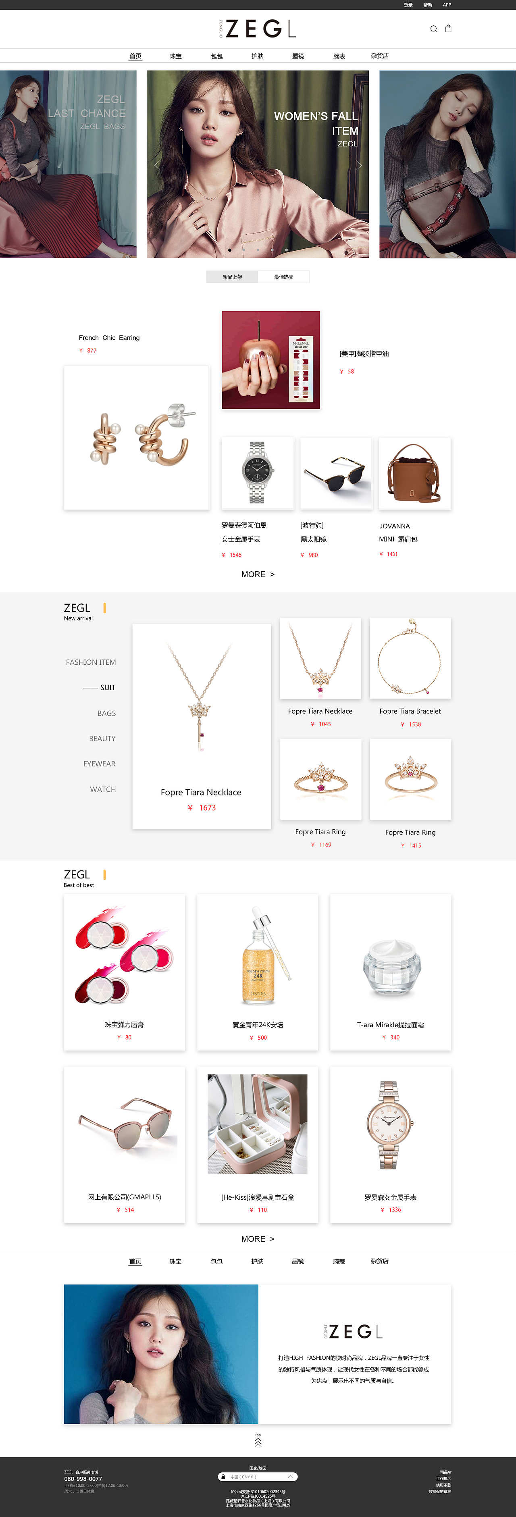Select the first carousel indicator dot
This screenshot has height=1517, width=516.
[230, 250]
